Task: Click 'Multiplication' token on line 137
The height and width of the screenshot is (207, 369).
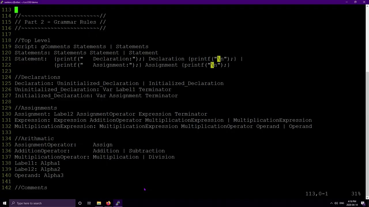Action: [x=116, y=157]
